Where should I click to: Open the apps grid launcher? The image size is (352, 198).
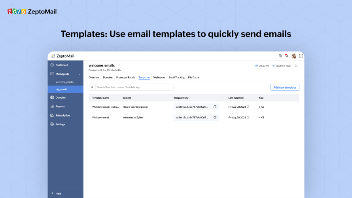point(301,56)
